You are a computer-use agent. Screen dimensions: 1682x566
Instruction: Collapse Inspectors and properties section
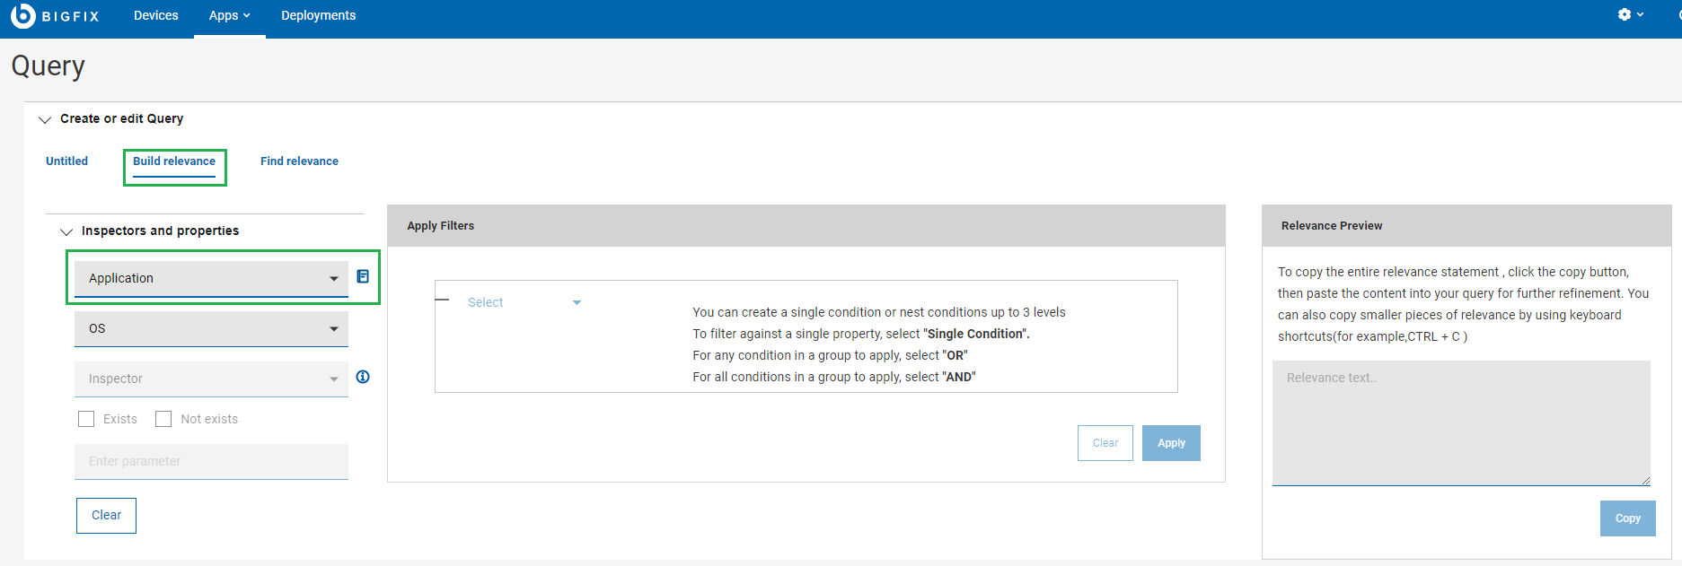tap(66, 231)
